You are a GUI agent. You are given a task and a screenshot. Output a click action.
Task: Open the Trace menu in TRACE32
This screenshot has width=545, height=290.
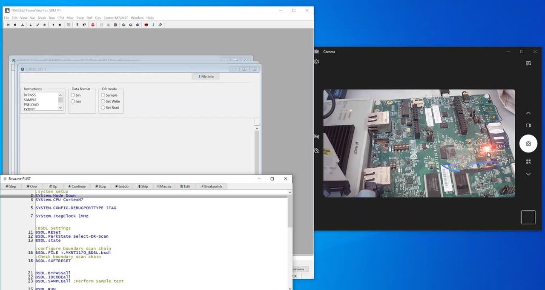point(80,17)
